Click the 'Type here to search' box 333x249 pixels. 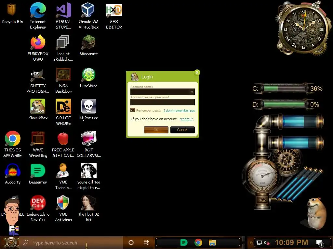tap(72, 243)
